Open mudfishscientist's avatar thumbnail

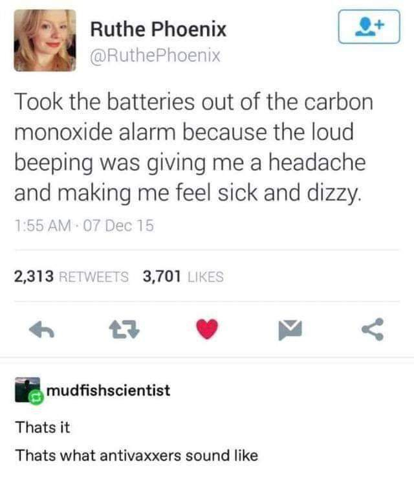click(27, 390)
